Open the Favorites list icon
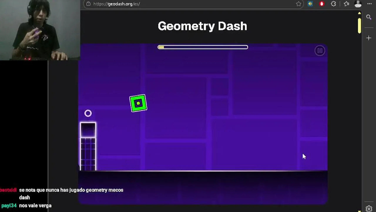The width and height of the screenshot is (376, 212). (x=346, y=4)
